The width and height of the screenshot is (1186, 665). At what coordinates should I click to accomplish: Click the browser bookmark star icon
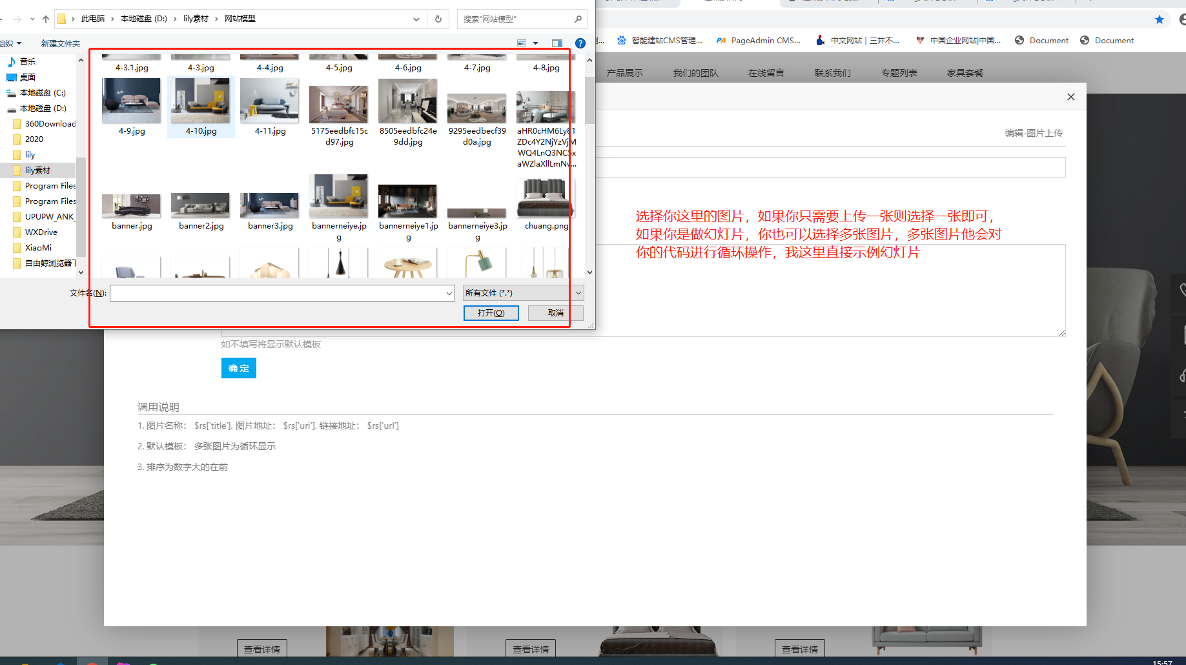coord(1160,19)
